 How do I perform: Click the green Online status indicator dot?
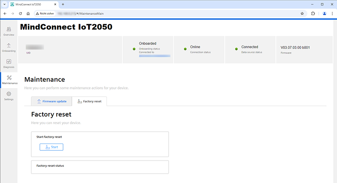(185, 49)
